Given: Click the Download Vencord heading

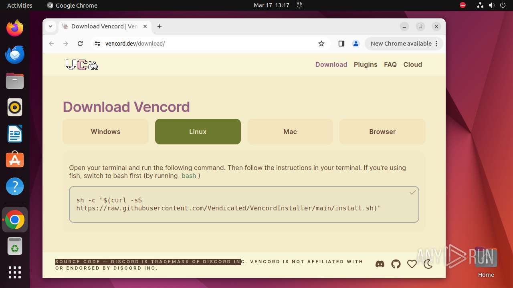Looking at the screenshot, I should point(126,107).
